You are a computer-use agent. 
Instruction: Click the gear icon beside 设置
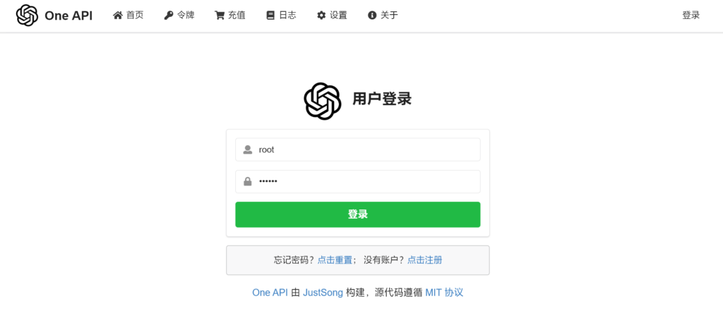click(321, 16)
